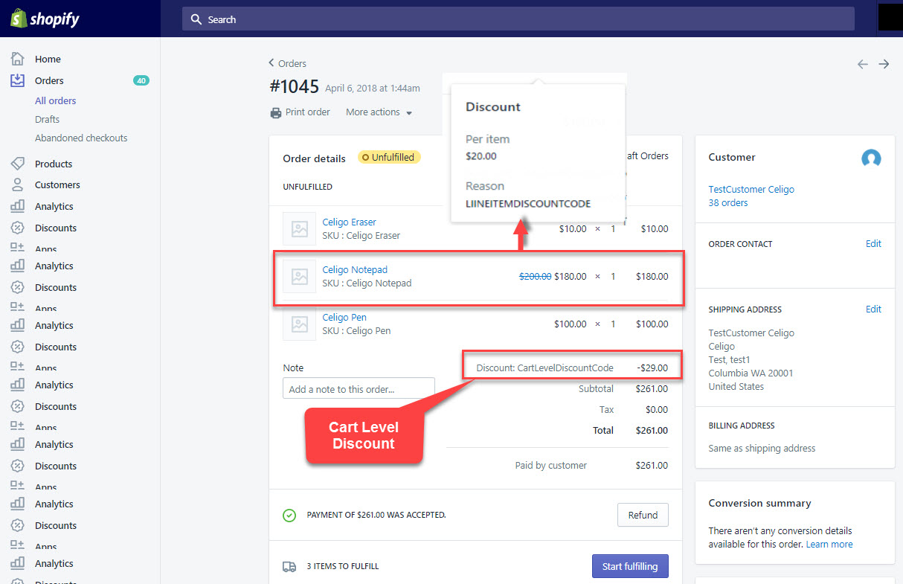Image resolution: width=903 pixels, height=584 pixels.
Task: Open the Customers label in sidebar
Action: point(57,184)
